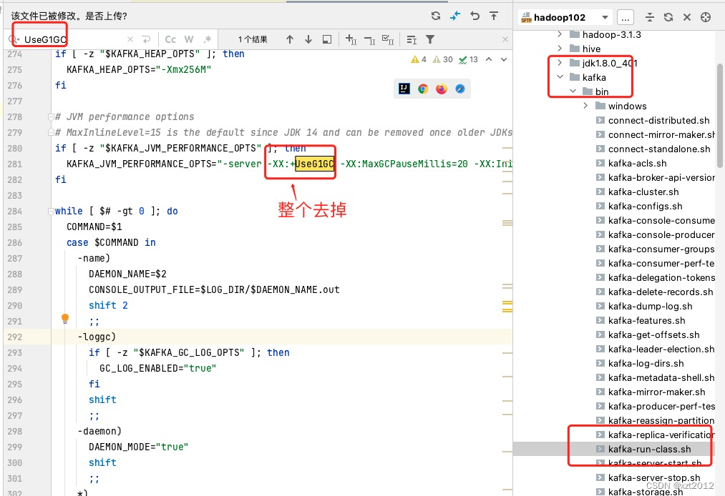
Task: Fold the JVM performance options comment block
Action: pyautogui.click(x=51, y=116)
